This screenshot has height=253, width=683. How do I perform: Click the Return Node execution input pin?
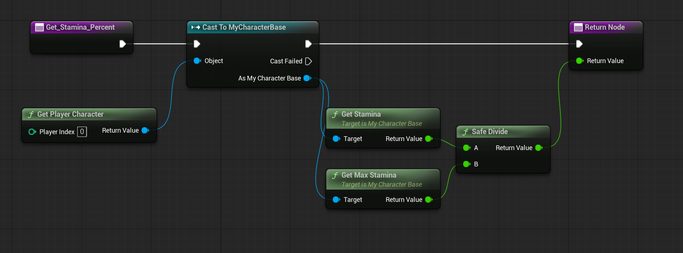579,44
